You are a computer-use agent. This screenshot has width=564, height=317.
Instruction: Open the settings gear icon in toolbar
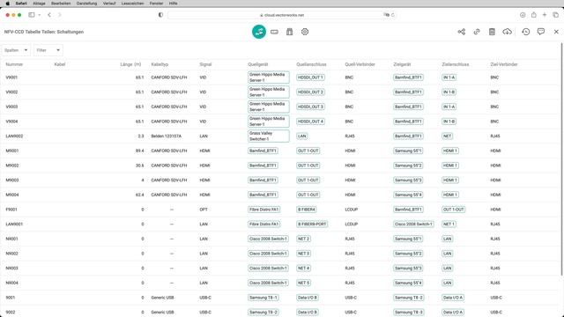click(x=305, y=32)
